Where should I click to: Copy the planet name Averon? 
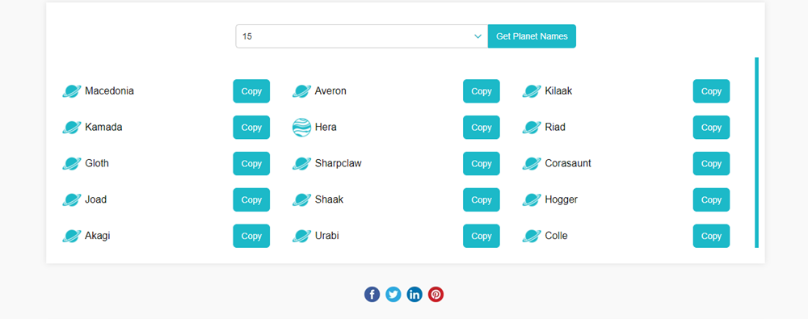[482, 91]
